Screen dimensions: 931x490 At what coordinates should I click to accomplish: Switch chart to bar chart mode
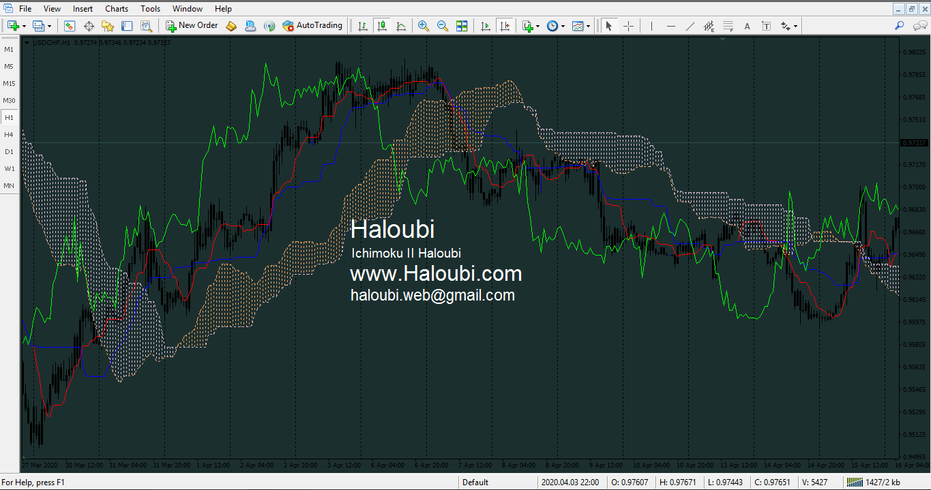pos(363,26)
